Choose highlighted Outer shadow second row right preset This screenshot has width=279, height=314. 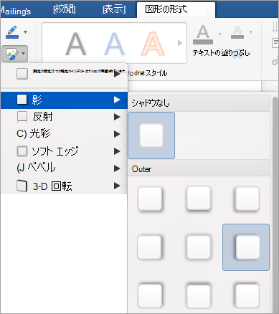point(246,247)
